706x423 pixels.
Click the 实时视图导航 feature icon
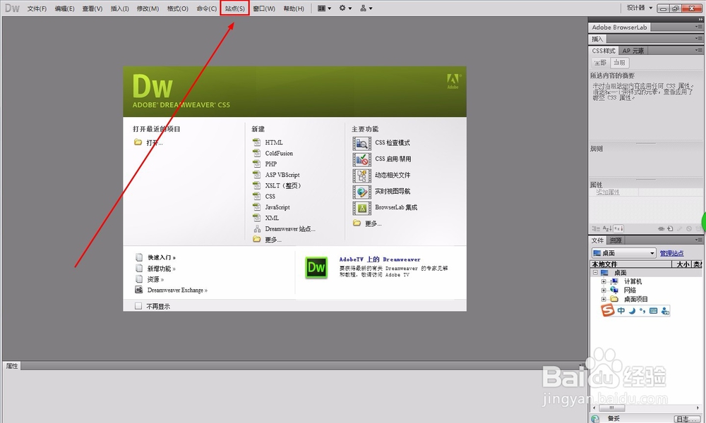pyautogui.click(x=361, y=192)
